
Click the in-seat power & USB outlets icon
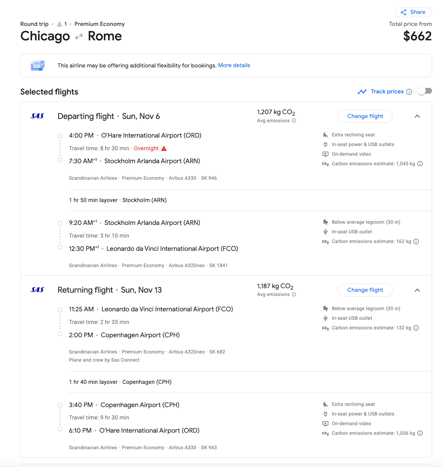pyautogui.click(x=326, y=144)
